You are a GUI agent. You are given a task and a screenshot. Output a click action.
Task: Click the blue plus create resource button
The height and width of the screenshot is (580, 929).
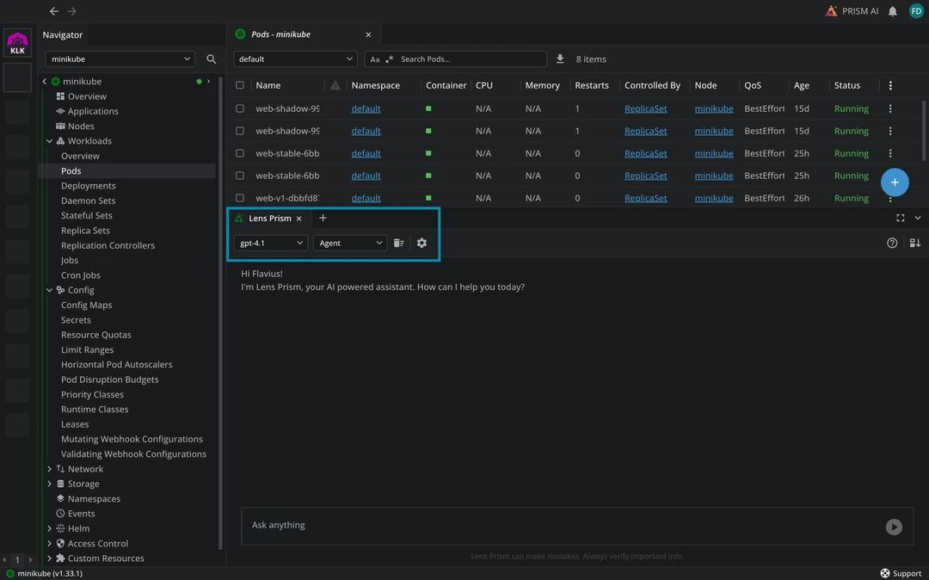click(x=895, y=182)
